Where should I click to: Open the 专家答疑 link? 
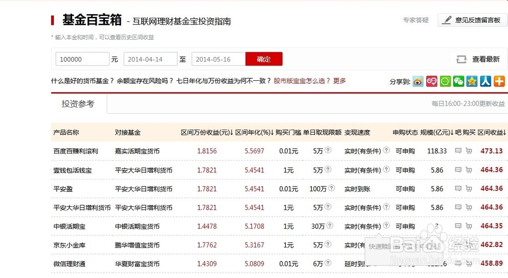tap(416, 20)
